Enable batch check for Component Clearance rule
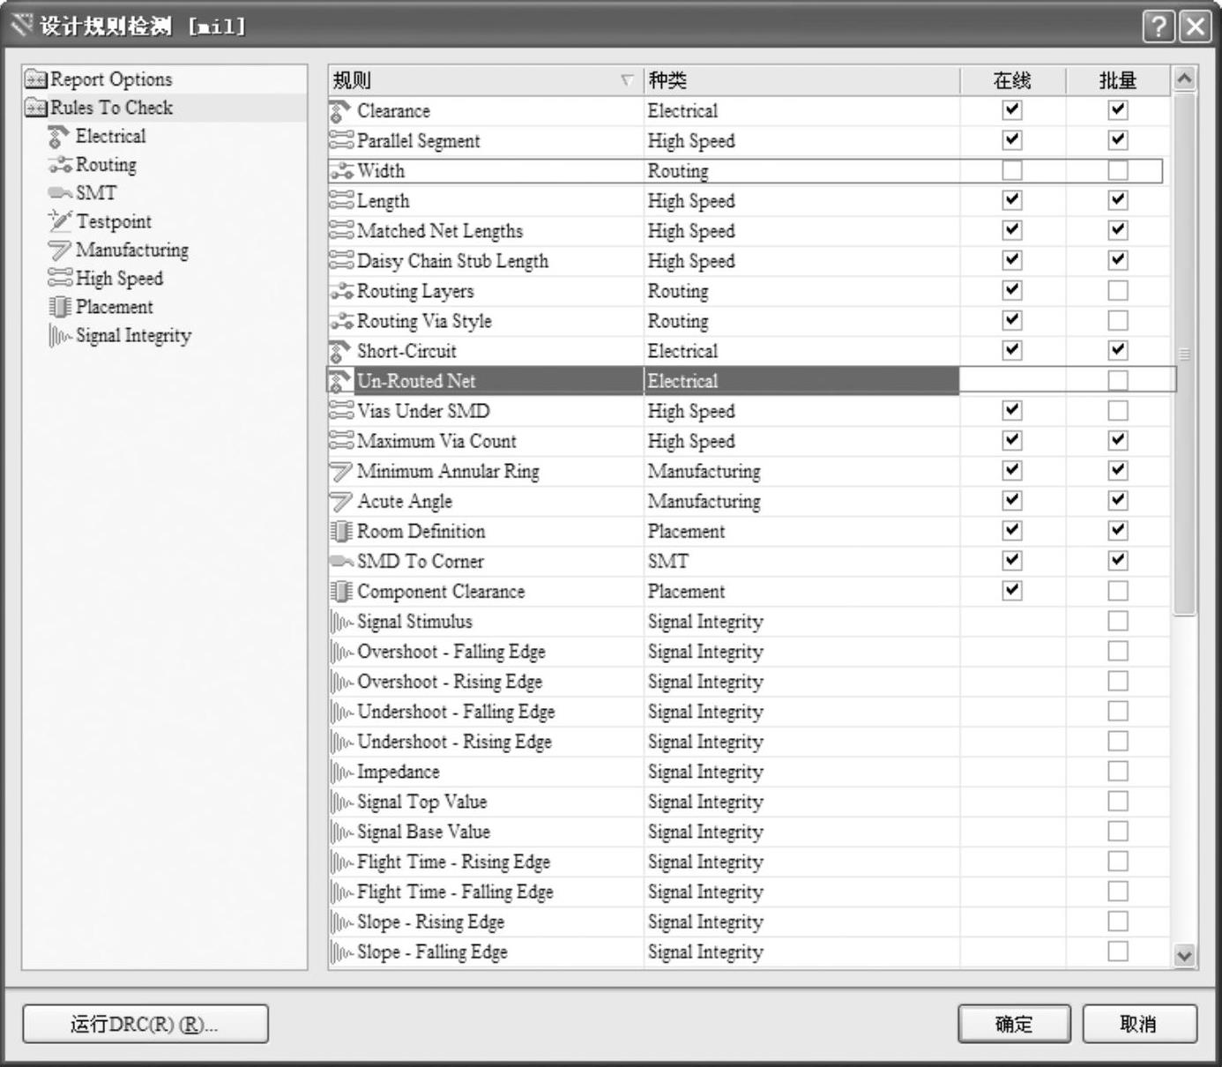1222x1067 pixels. (1118, 590)
